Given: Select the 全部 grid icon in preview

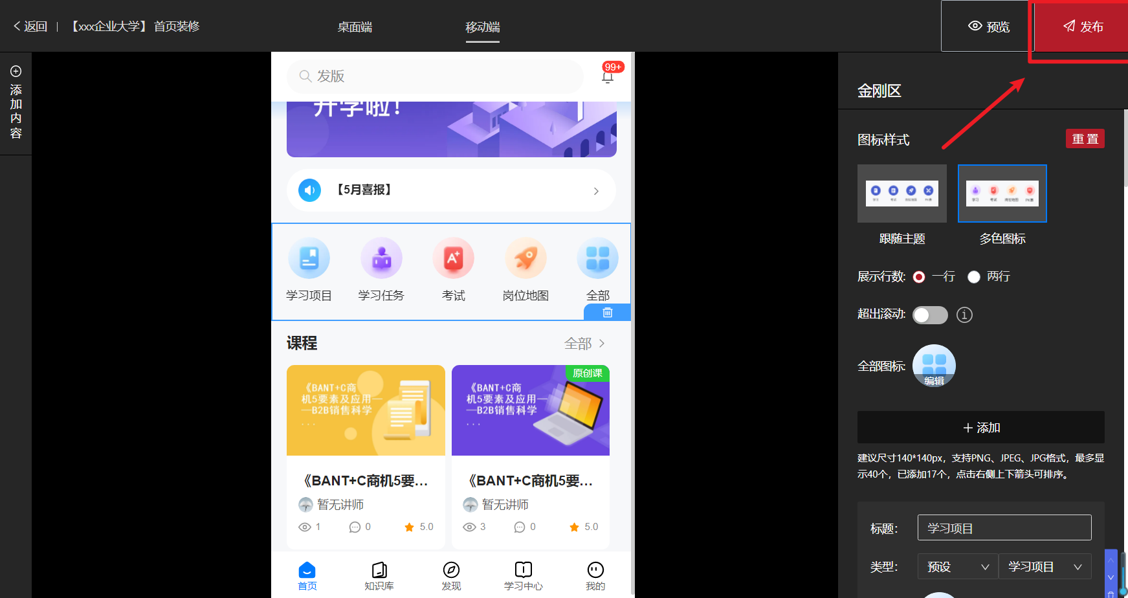Looking at the screenshot, I should click(597, 259).
